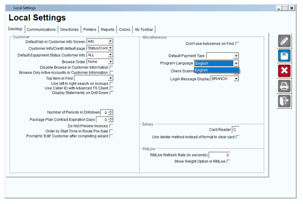Enable Use Caller ID with Advanced TS Client
This screenshot has width=303, height=204.
[x=111, y=88]
